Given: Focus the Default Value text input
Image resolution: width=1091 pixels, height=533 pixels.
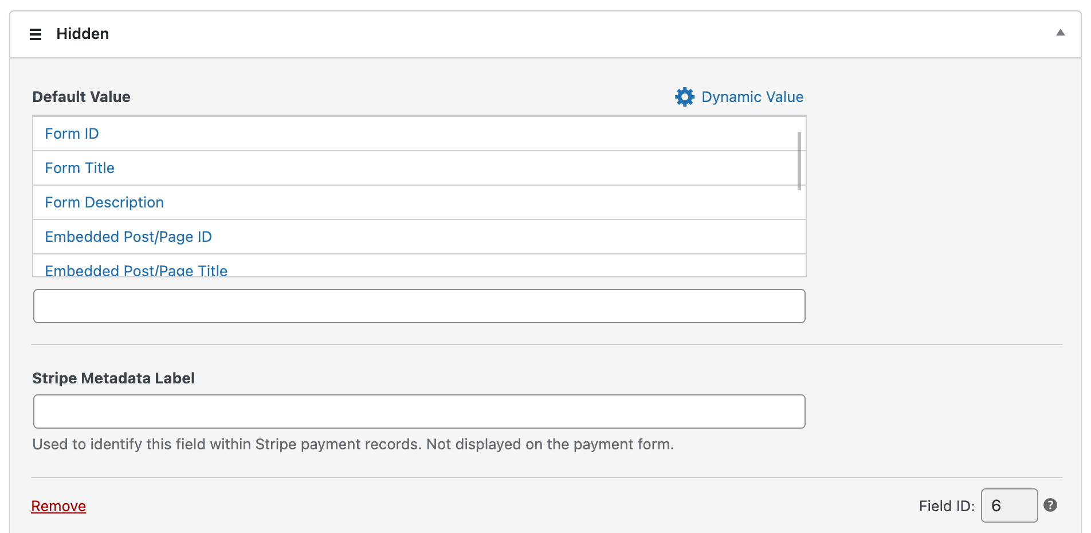Looking at the screenshot, I should [419, 306].
